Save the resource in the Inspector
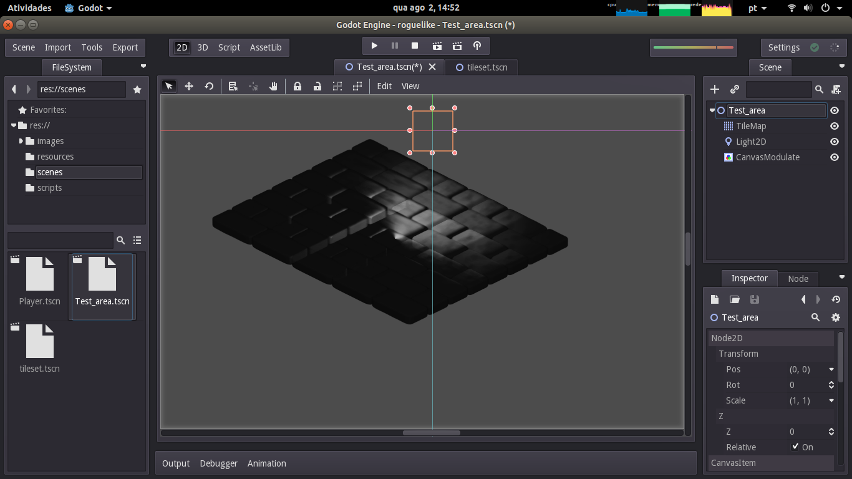The height and width of the screenshot is (479, 852). tap(754, 299)
